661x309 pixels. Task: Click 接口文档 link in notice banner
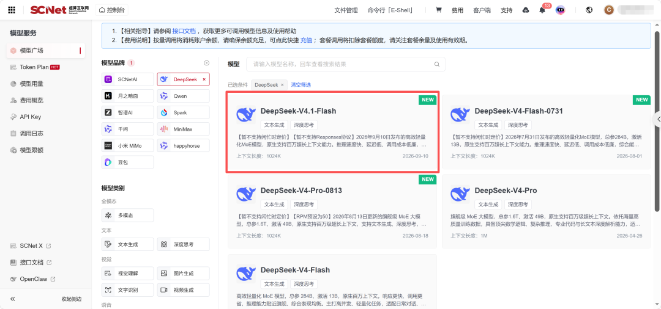coord(184,31)
